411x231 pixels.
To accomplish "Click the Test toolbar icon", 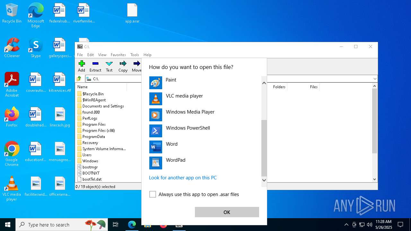I will (x=109, y=66).
